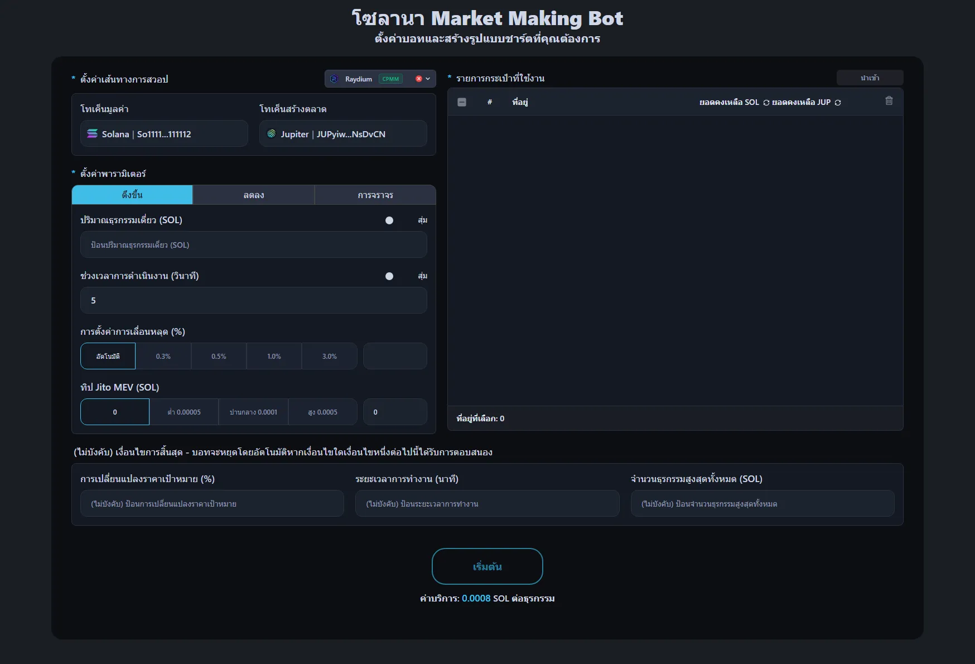
Task: Click the Raydium logo icon
Action: [x=334, y=79]
